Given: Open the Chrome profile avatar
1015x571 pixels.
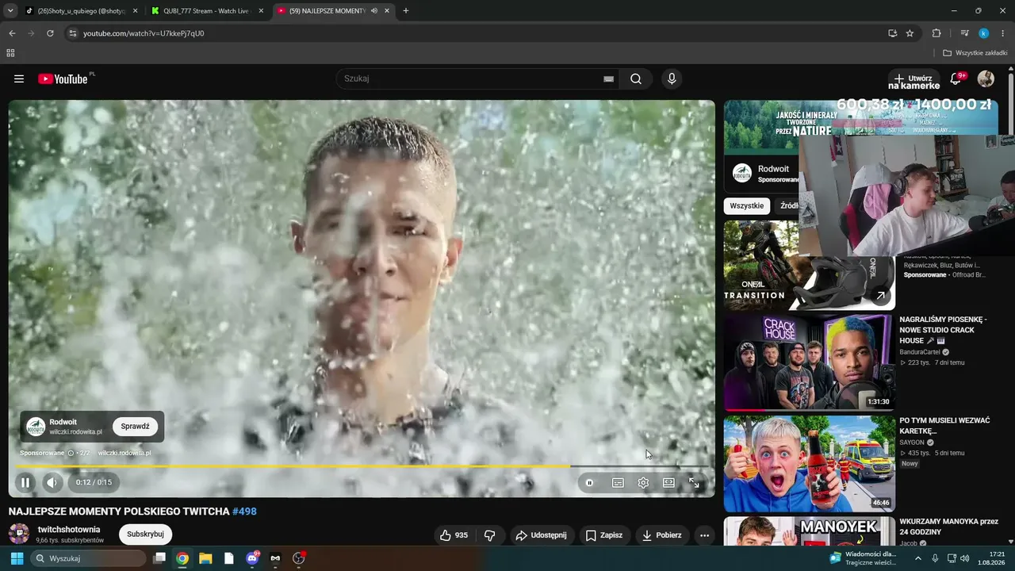Looking at the screenshot, I should [983, 33].
